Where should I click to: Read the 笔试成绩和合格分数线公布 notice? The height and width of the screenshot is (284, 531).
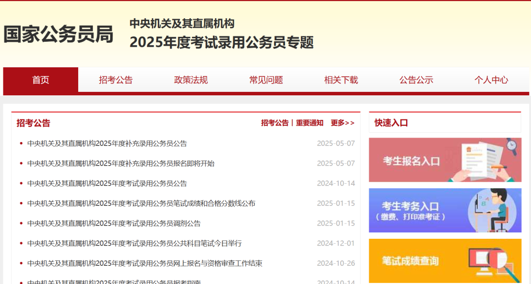click(141, 203)
